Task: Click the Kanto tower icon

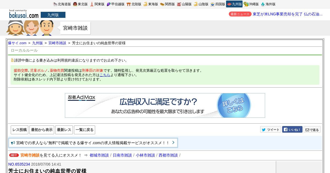Action: [x=92, y=4]
